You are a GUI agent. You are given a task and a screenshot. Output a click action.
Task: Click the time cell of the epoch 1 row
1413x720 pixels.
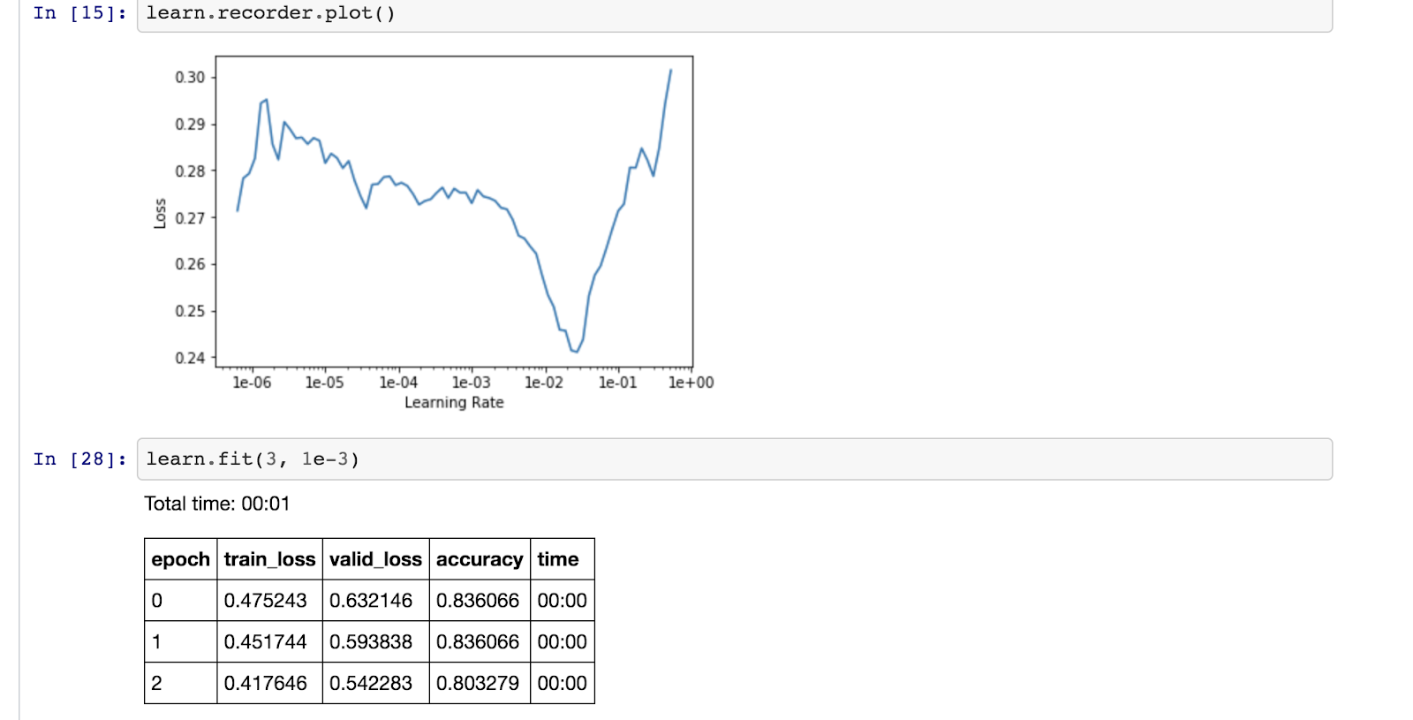coord(562,642)
